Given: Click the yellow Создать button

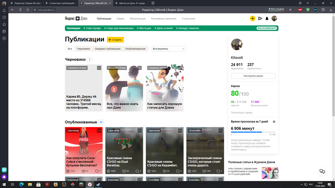Looking at the screenshot, I should point(115,40).
